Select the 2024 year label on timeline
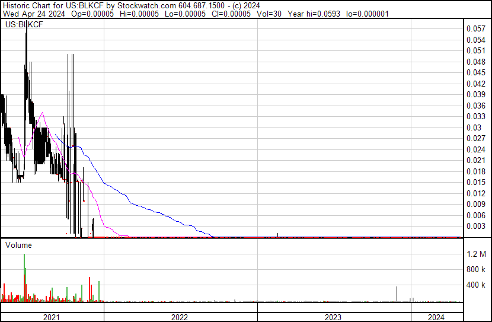Viewport: 492px width, 322px height. (x=436, y=317)
